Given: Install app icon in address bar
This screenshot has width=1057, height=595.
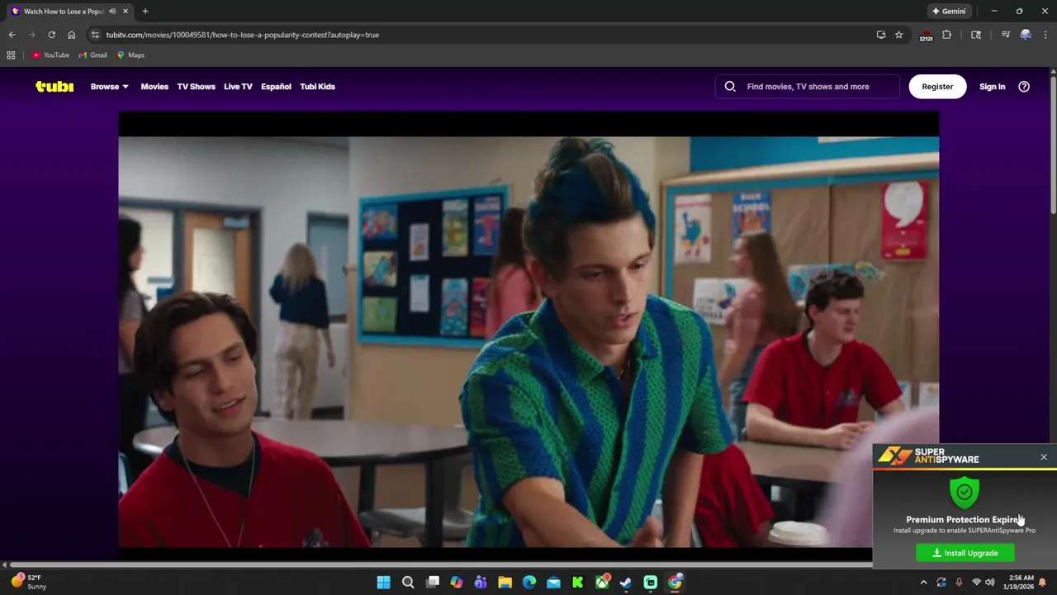Looking at the screenshot, I should pyautogui.click(x=881, y=35).
